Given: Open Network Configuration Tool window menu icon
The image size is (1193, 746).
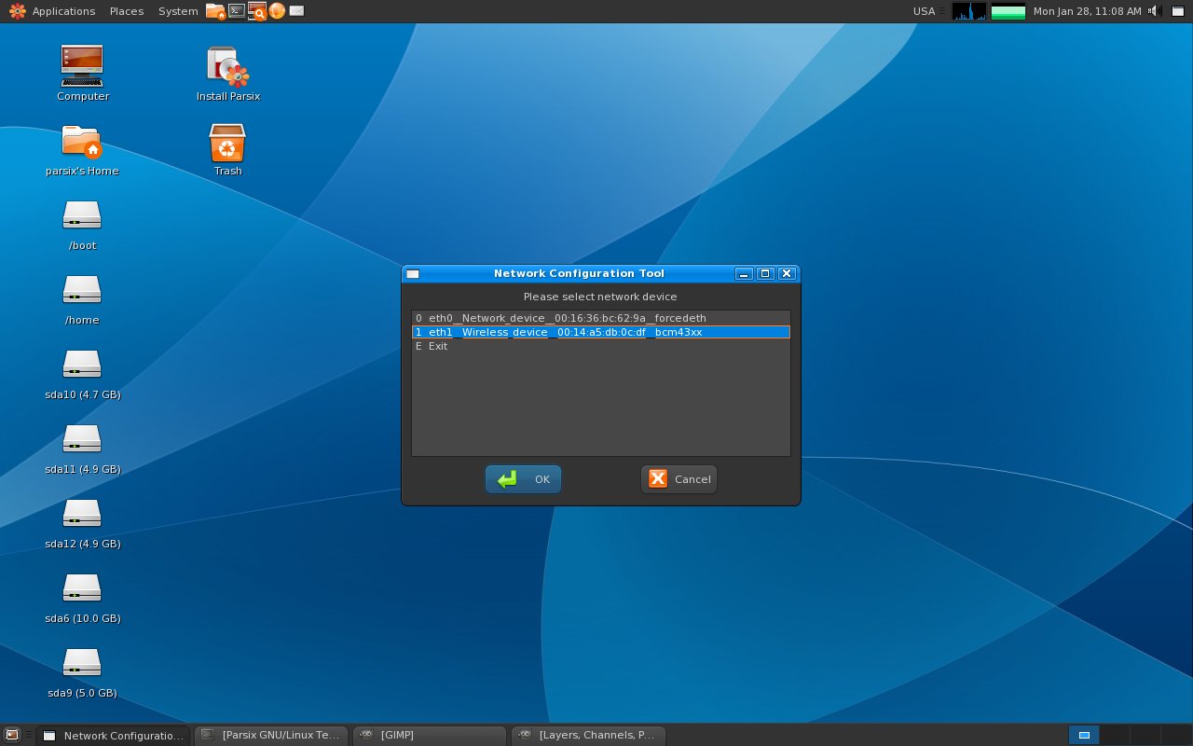Looking at the screenshot, I should click(x=413, y=273).
